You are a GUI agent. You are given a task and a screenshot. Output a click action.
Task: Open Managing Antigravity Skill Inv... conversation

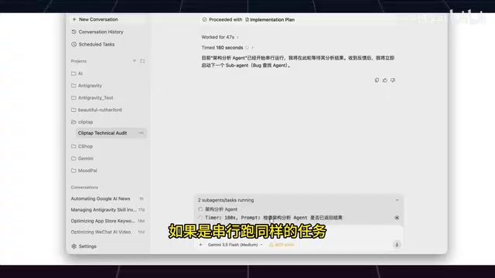tap(108, 209)
